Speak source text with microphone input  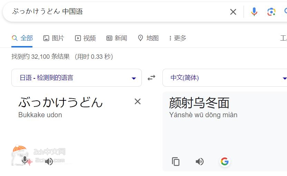pyautogui.click(x=24, y=161)
